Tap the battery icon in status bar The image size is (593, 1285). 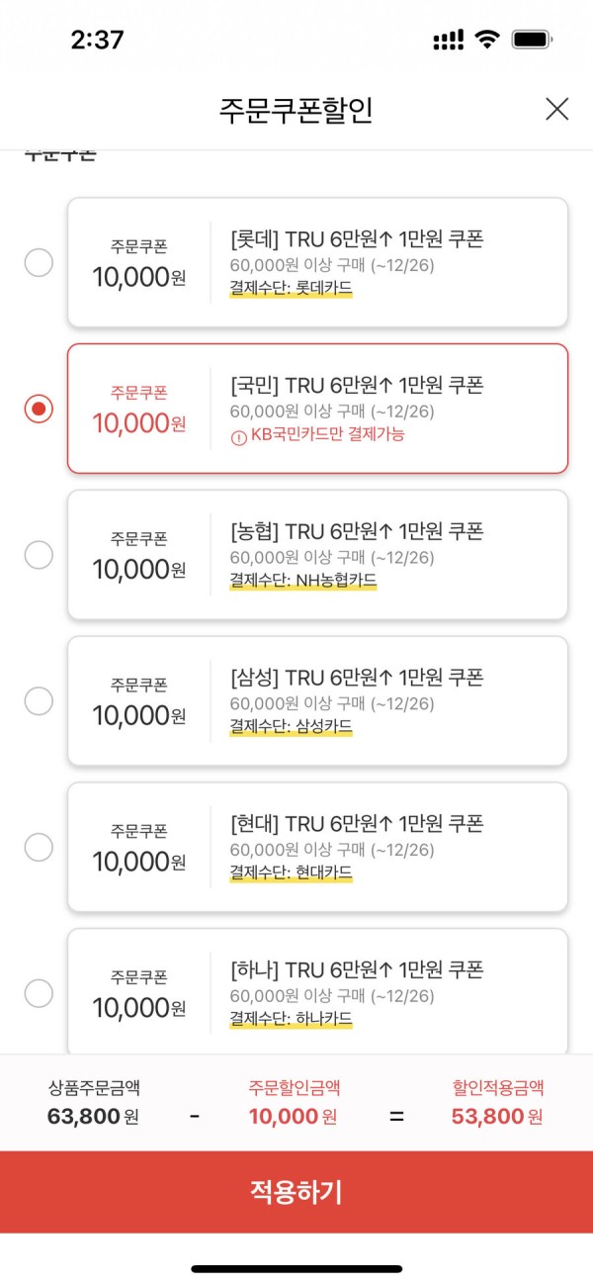click(x=533, y=40)
